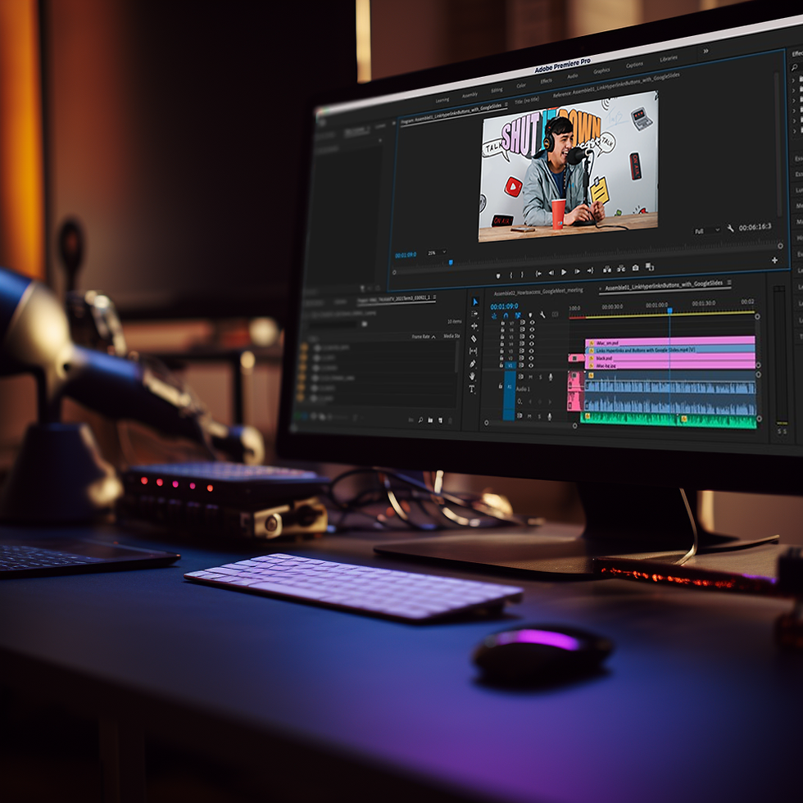Enable voice-over record on Audio 1
The width and height of the screenshot is (803, 803).
pos(551,377)
